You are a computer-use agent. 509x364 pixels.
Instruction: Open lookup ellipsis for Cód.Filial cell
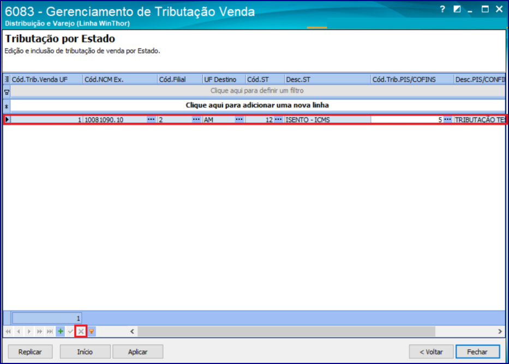[x=196, y=119]
